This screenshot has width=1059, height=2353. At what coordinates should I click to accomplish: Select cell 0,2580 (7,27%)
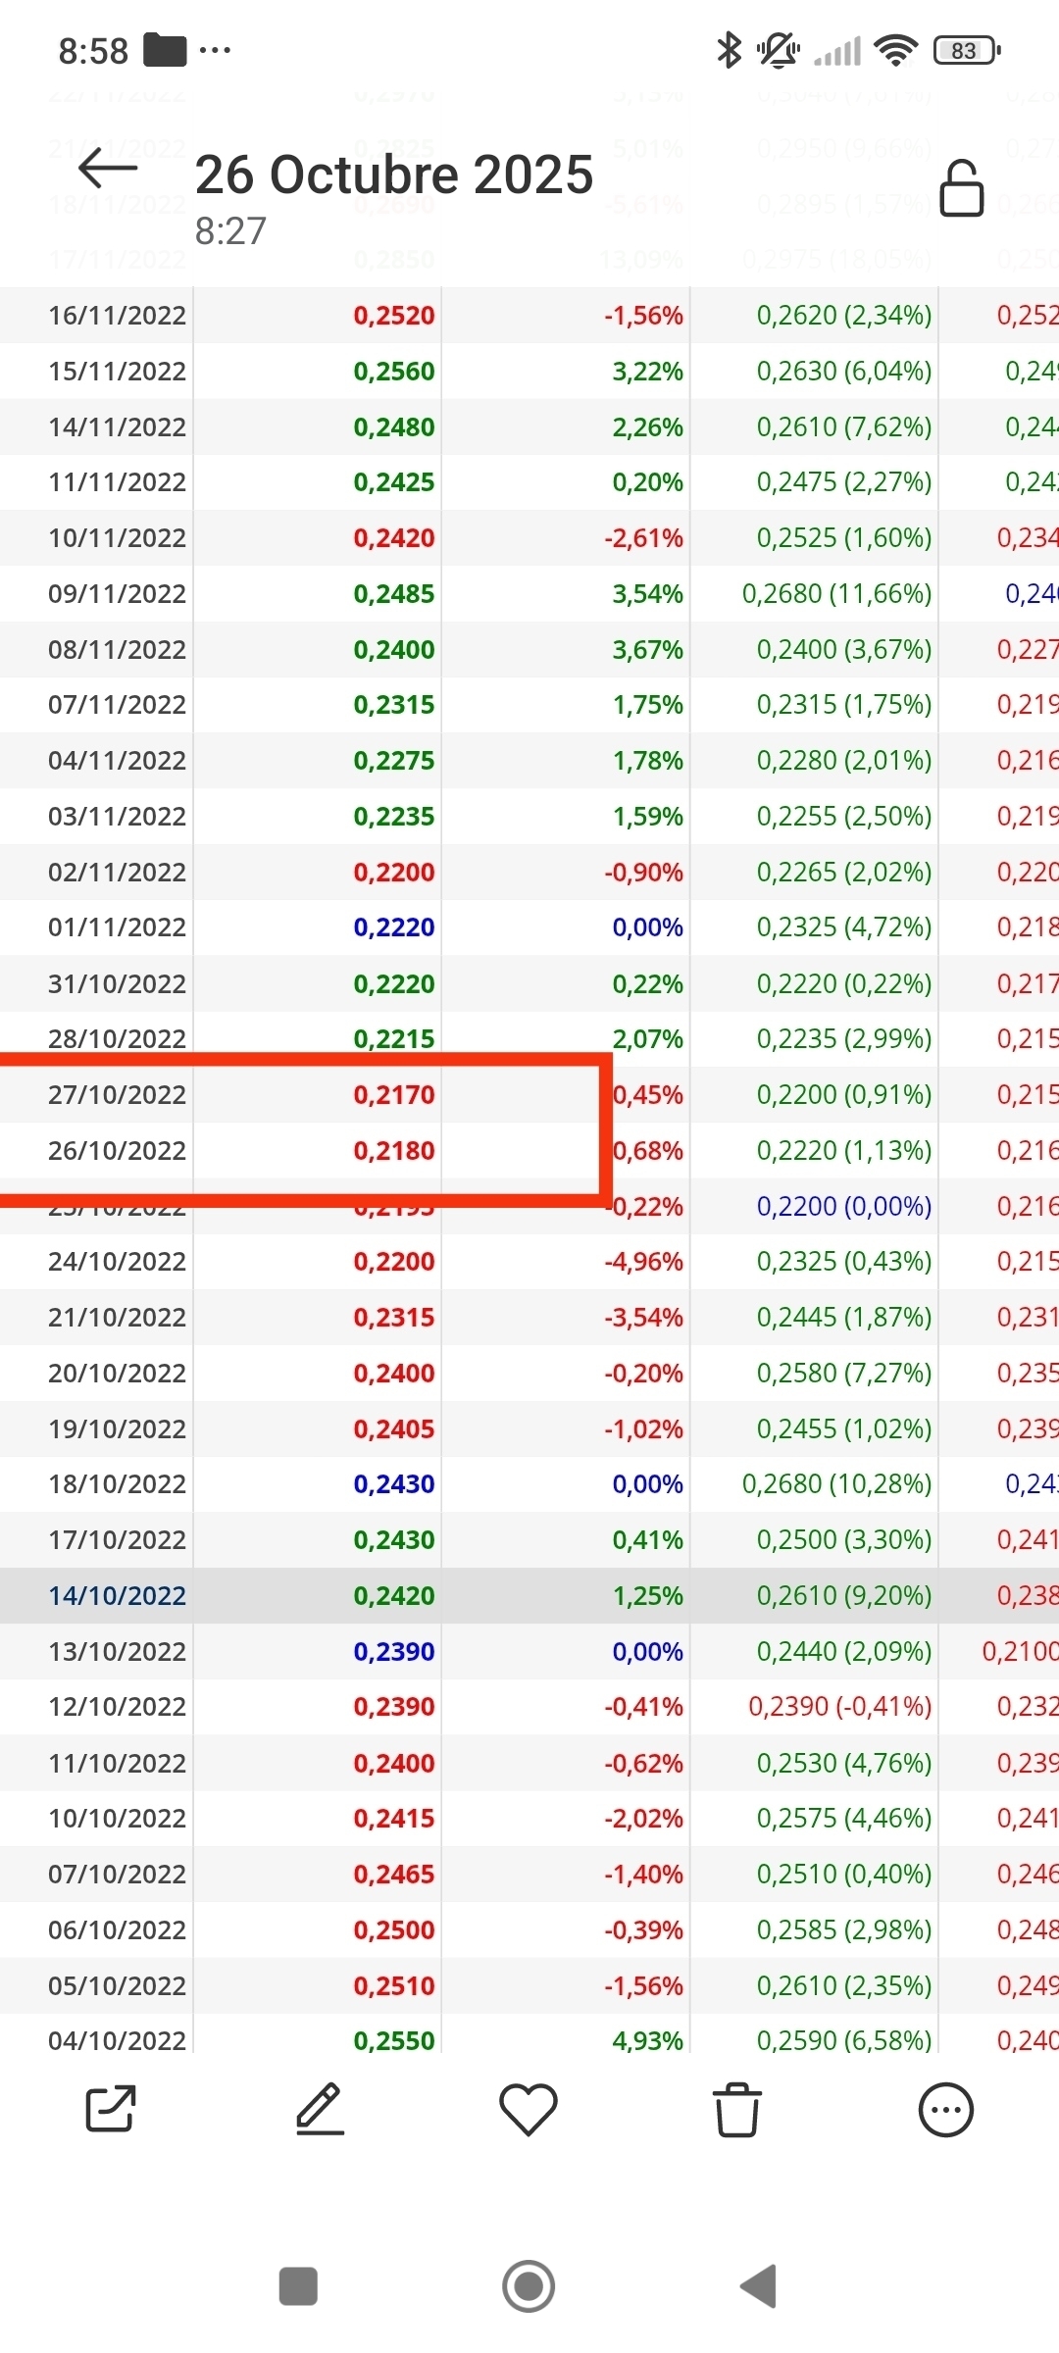[844, 1374]
